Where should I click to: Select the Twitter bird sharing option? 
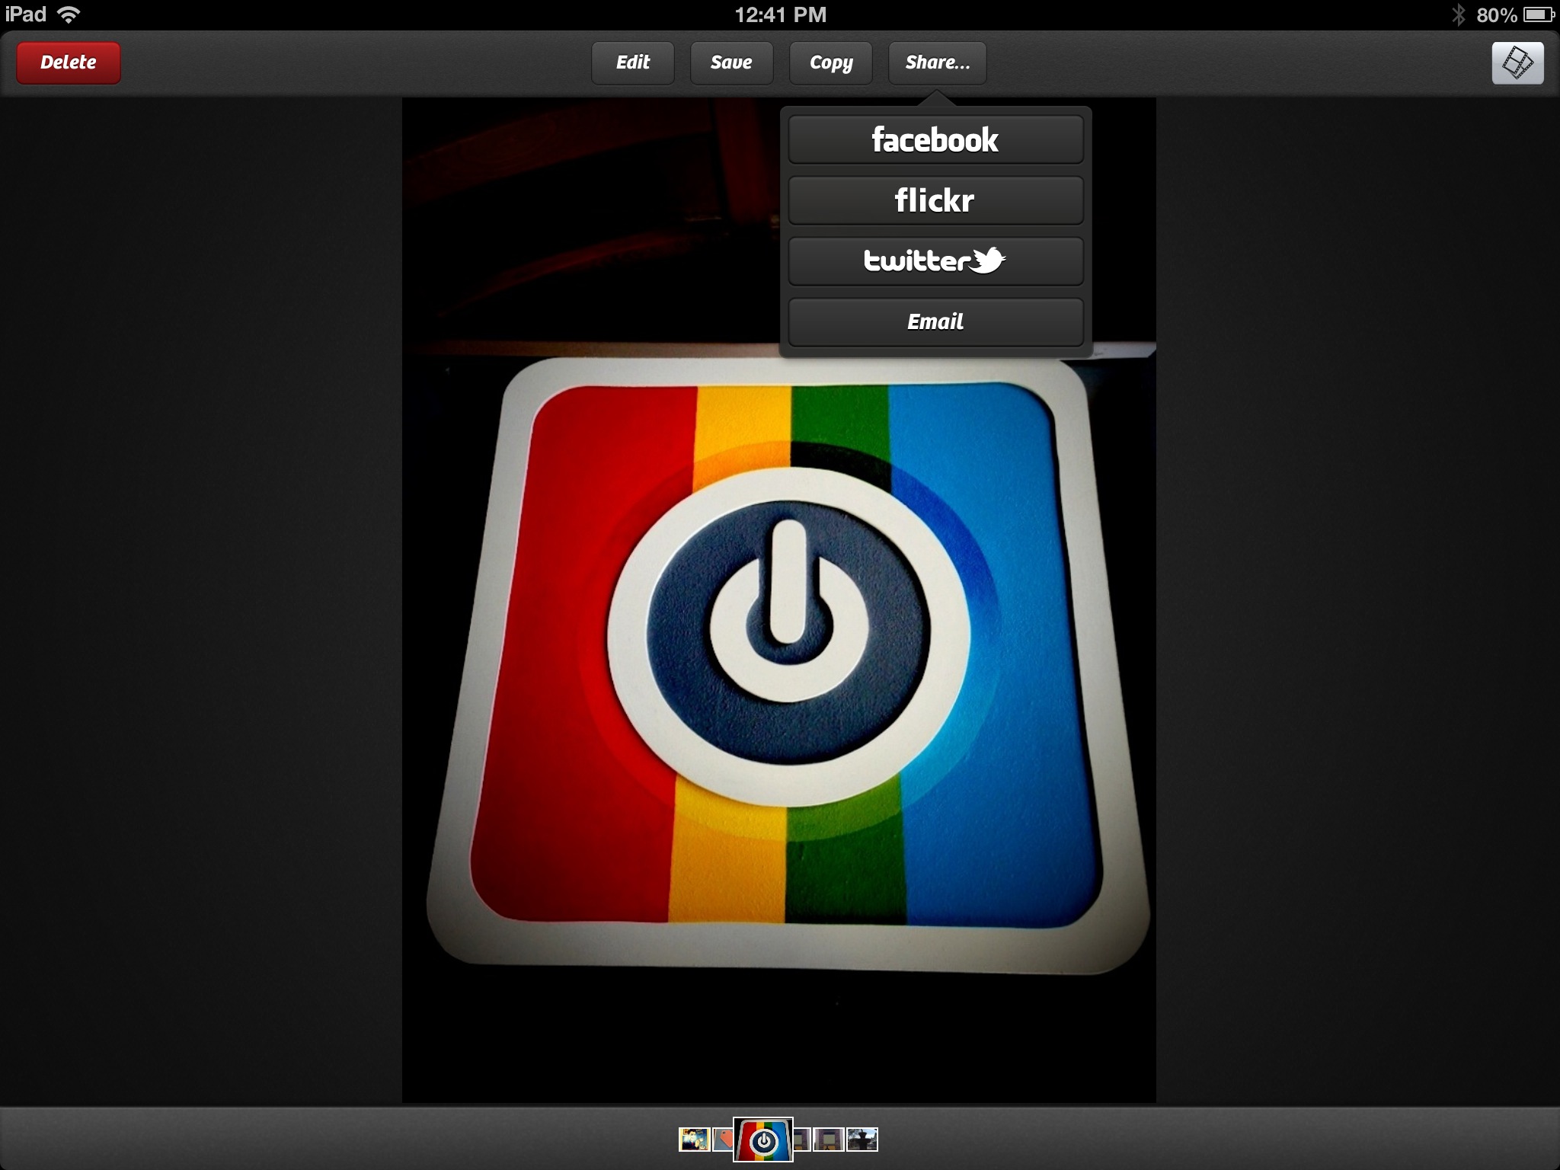tap(935, 261)
